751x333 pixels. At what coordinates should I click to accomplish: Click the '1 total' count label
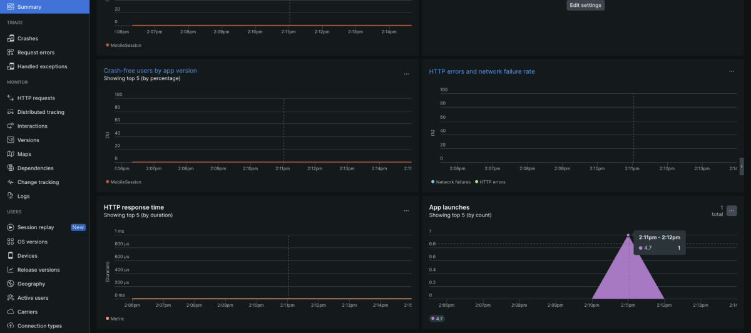point(717,211)
